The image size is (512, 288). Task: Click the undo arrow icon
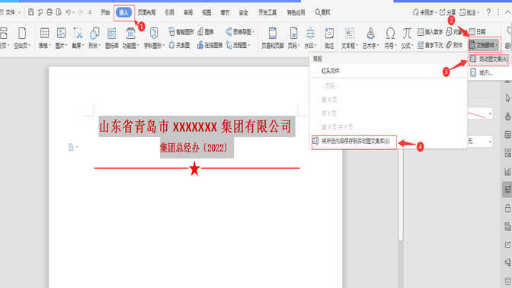point(68,12)
